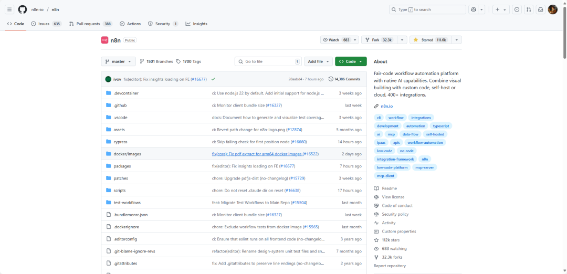Click the tag icon beside 1700 Tags
This screenshot has height=274, width=567.
tap(178, 61)
